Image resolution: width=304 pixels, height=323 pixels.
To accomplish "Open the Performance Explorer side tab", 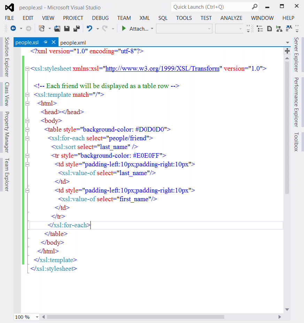I will (296, 102).
